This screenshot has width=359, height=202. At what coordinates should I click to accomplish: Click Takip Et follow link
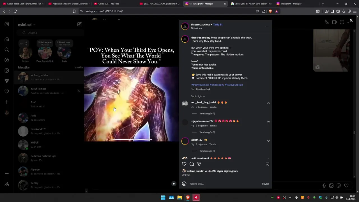coord(218,25)
